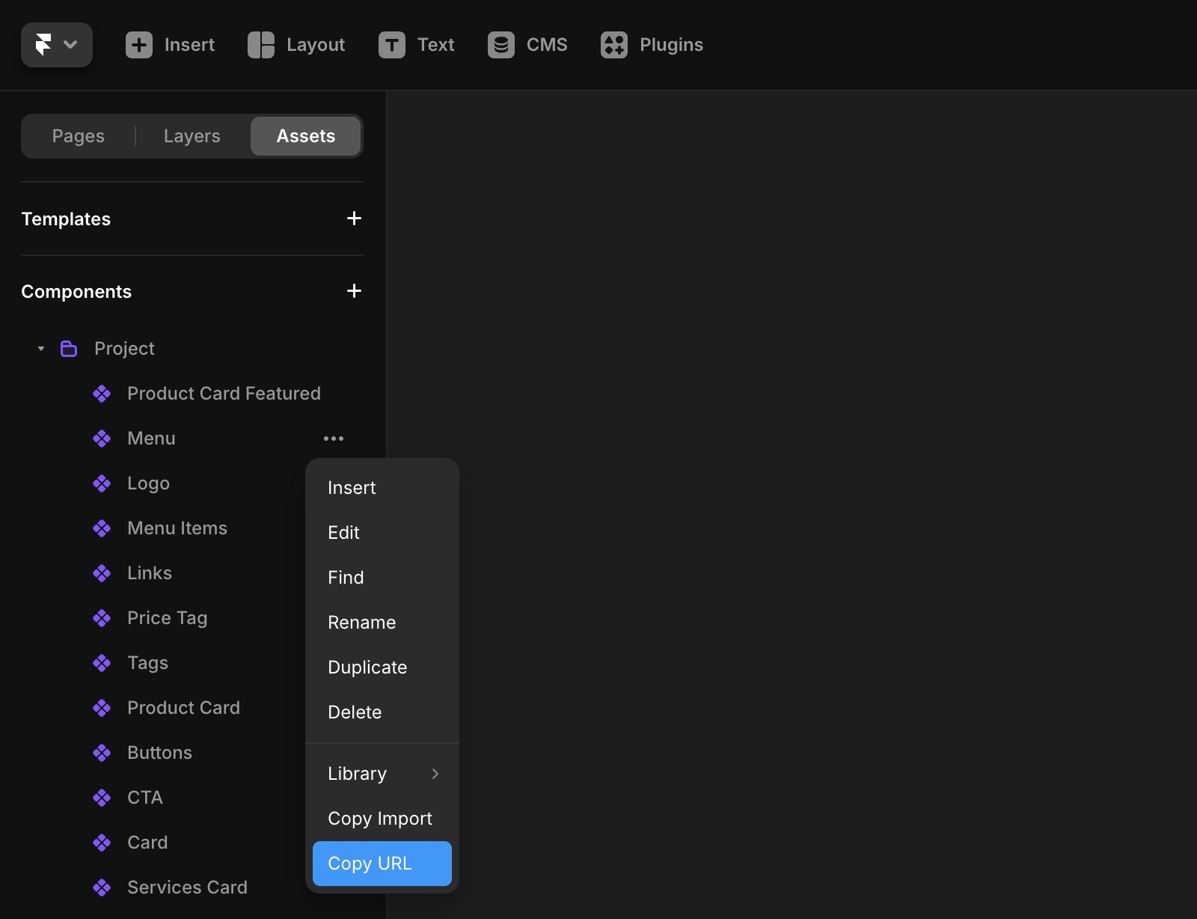
Task: Choose Duplicate from the context menu
Action: (382, 668)
